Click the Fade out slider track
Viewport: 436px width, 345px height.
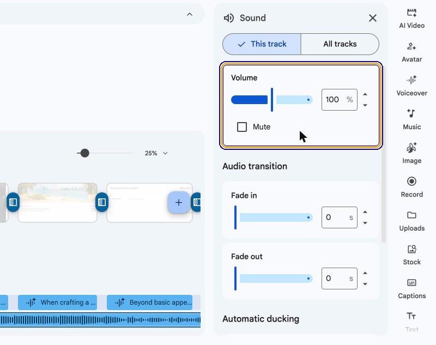pos(274,279)
